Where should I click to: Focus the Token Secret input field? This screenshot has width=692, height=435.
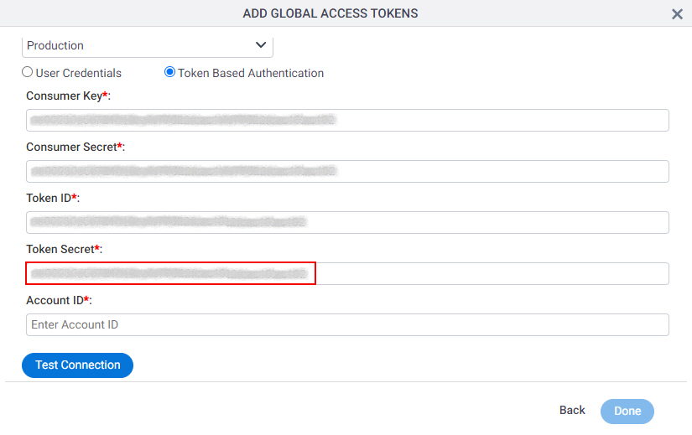(347, 273)
